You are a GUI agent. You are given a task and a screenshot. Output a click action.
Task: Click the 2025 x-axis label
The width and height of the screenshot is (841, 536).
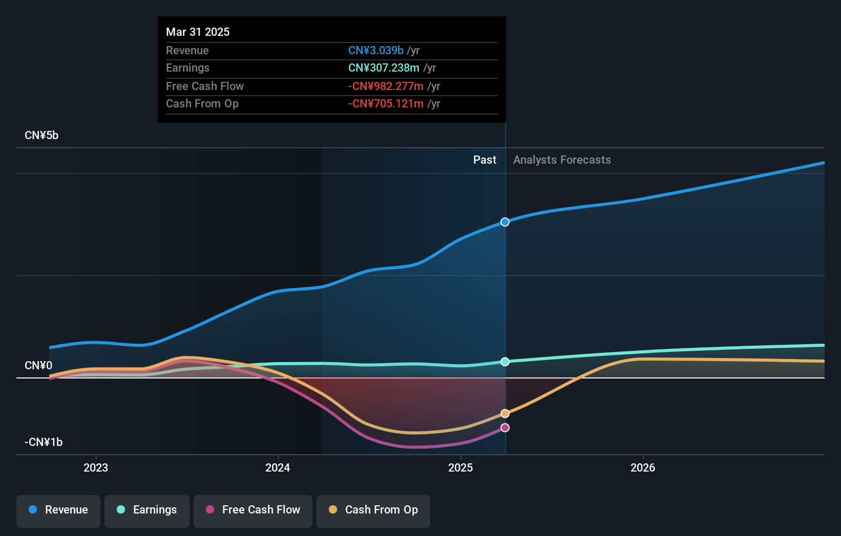coord(460,467)
